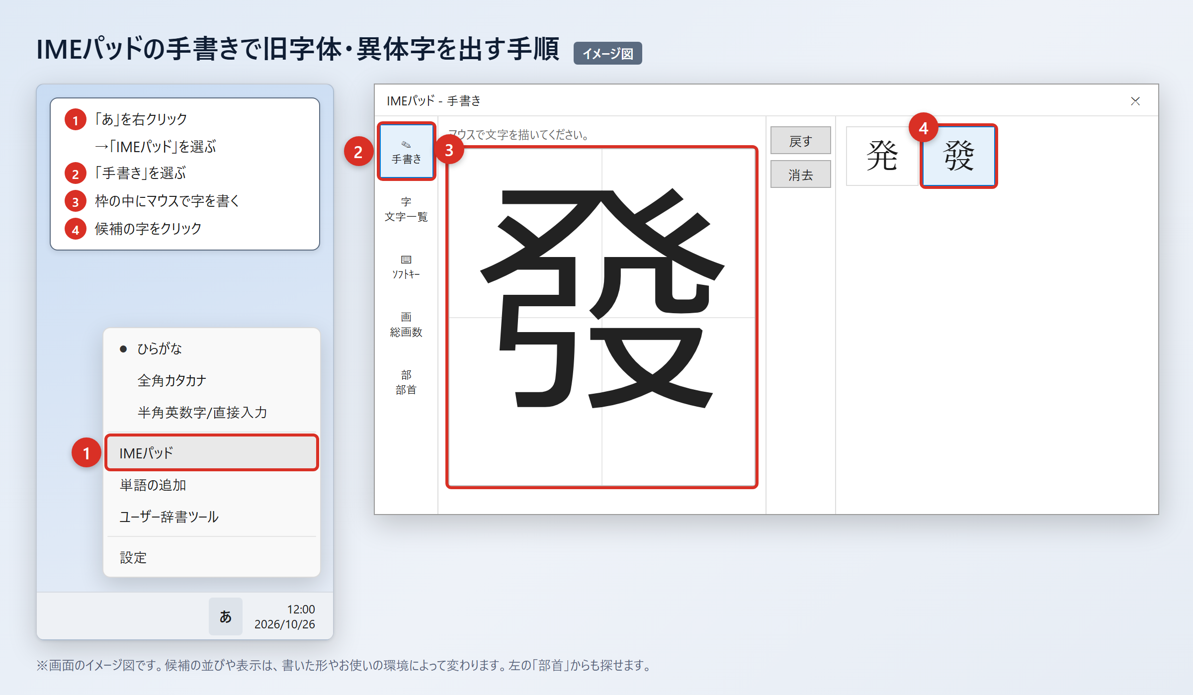Open 設定 in the IME menu
1193x695 pixels.
tap(212, 557)
